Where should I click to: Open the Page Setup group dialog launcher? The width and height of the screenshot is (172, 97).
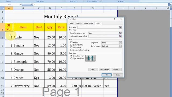point(63,1)
